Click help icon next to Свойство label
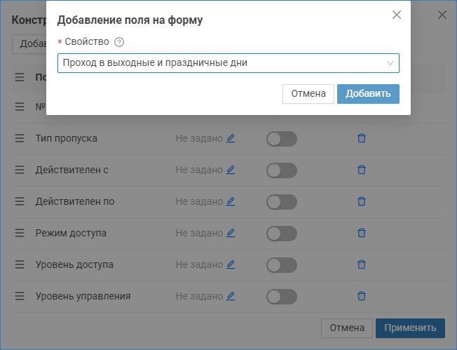Viewport: 457px width, 350px height. point(119,42)
